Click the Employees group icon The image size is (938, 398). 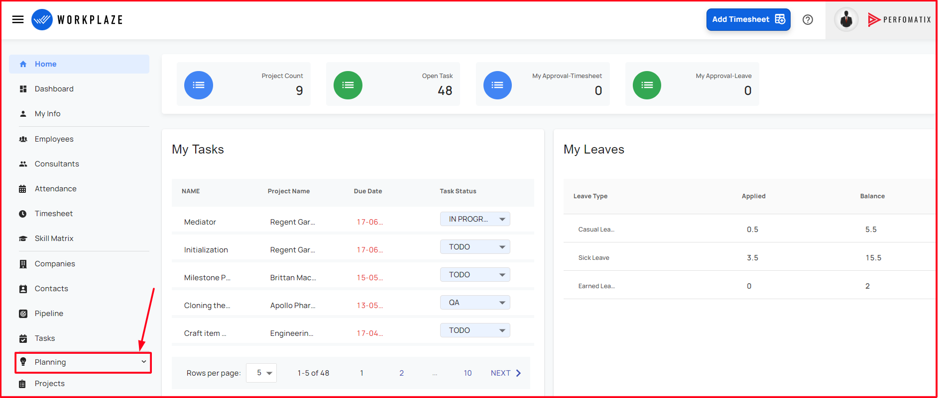click(x=23, y=139)
